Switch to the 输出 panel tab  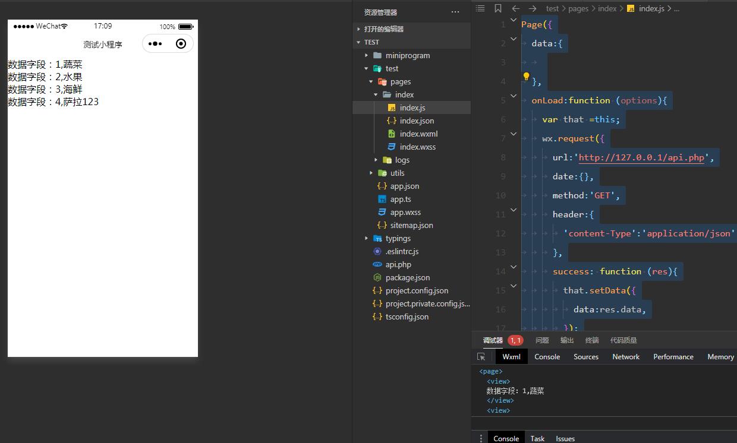567,340
